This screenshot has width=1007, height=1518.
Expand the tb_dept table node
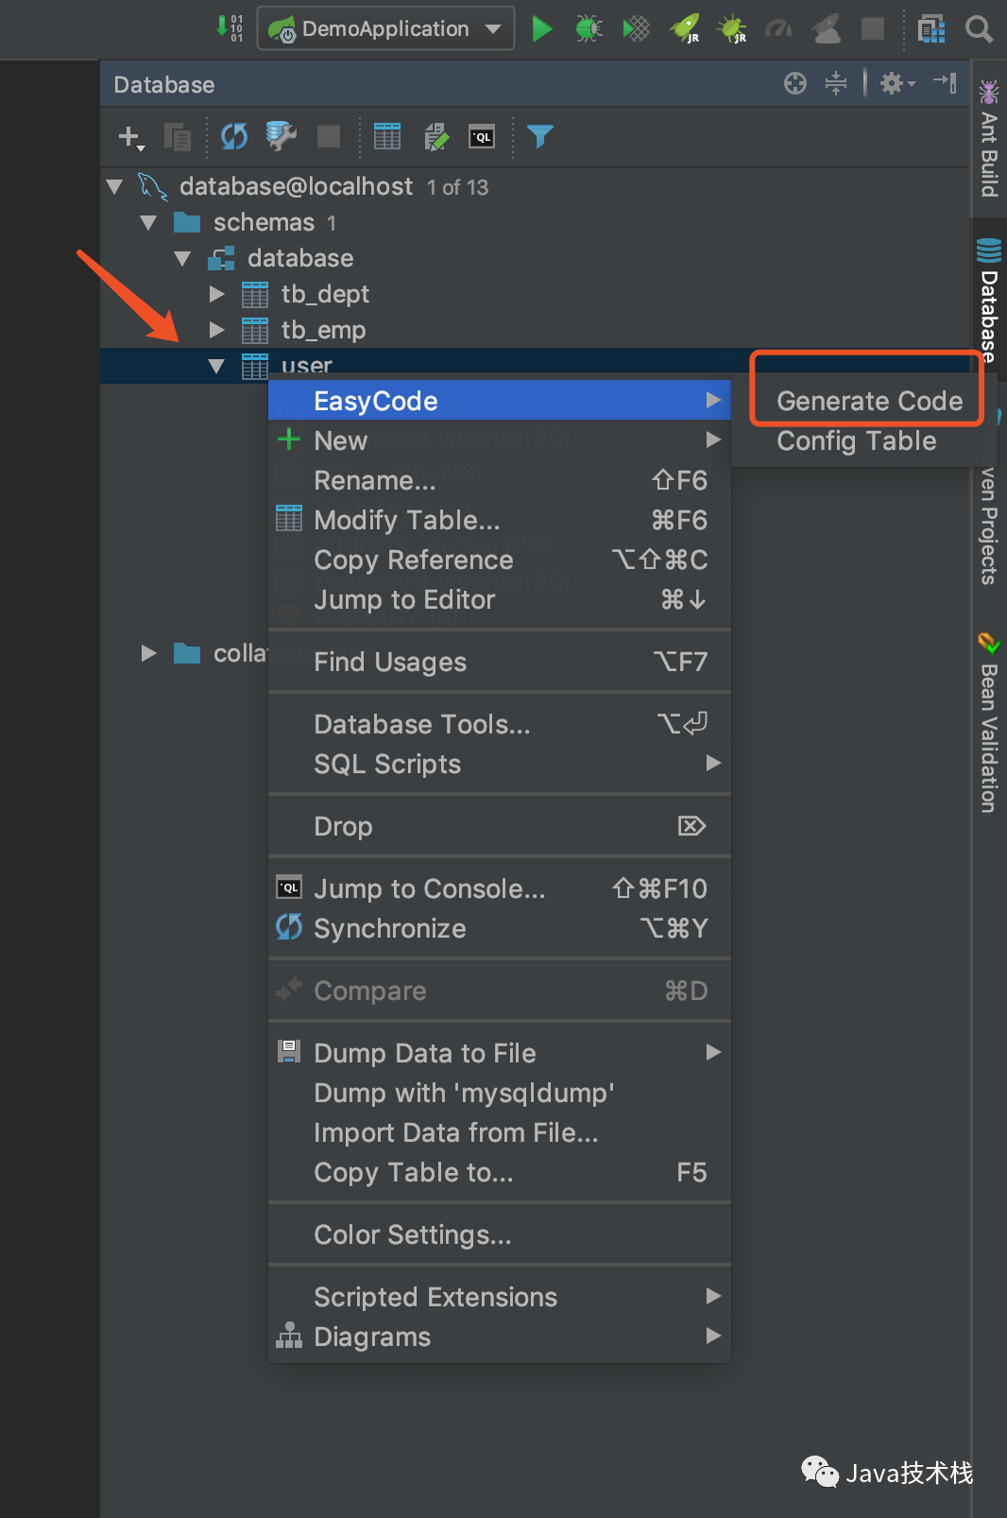[217, 294]
